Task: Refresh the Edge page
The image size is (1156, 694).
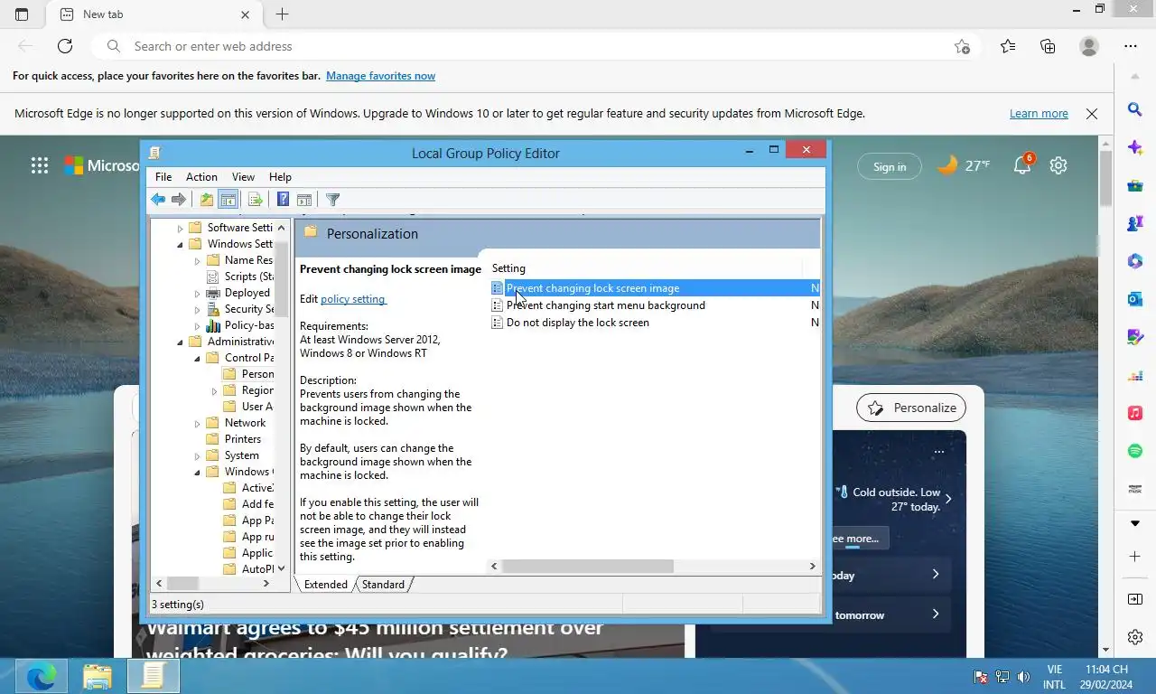Action: point(65,46)
